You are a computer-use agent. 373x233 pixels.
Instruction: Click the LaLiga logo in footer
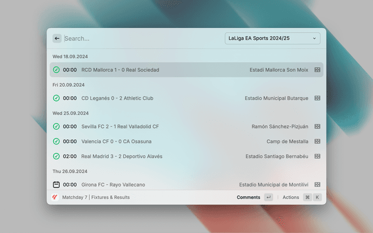(x=55, y=197)
